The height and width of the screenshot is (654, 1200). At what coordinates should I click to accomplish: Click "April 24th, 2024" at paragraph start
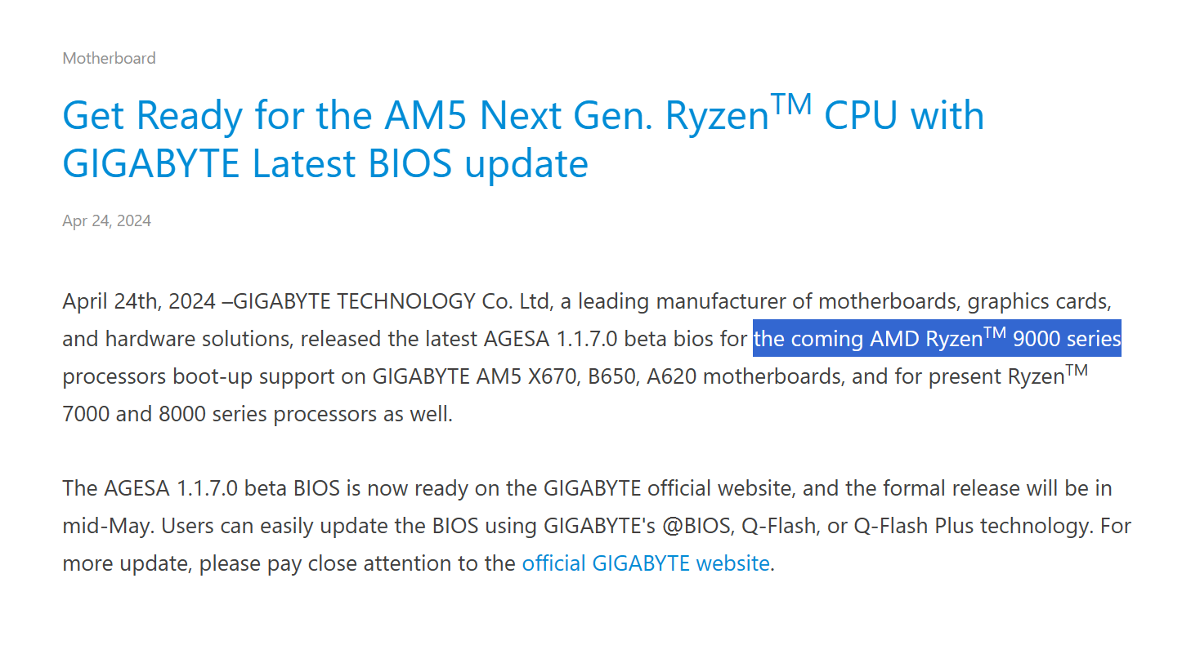138,301
